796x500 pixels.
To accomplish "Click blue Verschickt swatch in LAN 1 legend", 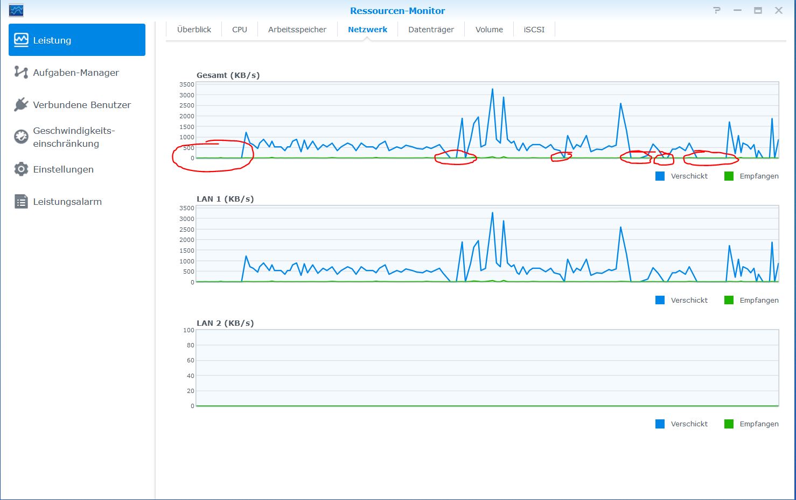I will [x=660, y=300].
